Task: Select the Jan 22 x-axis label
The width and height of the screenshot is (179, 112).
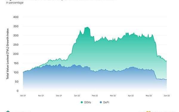Action: coord(77,96)
